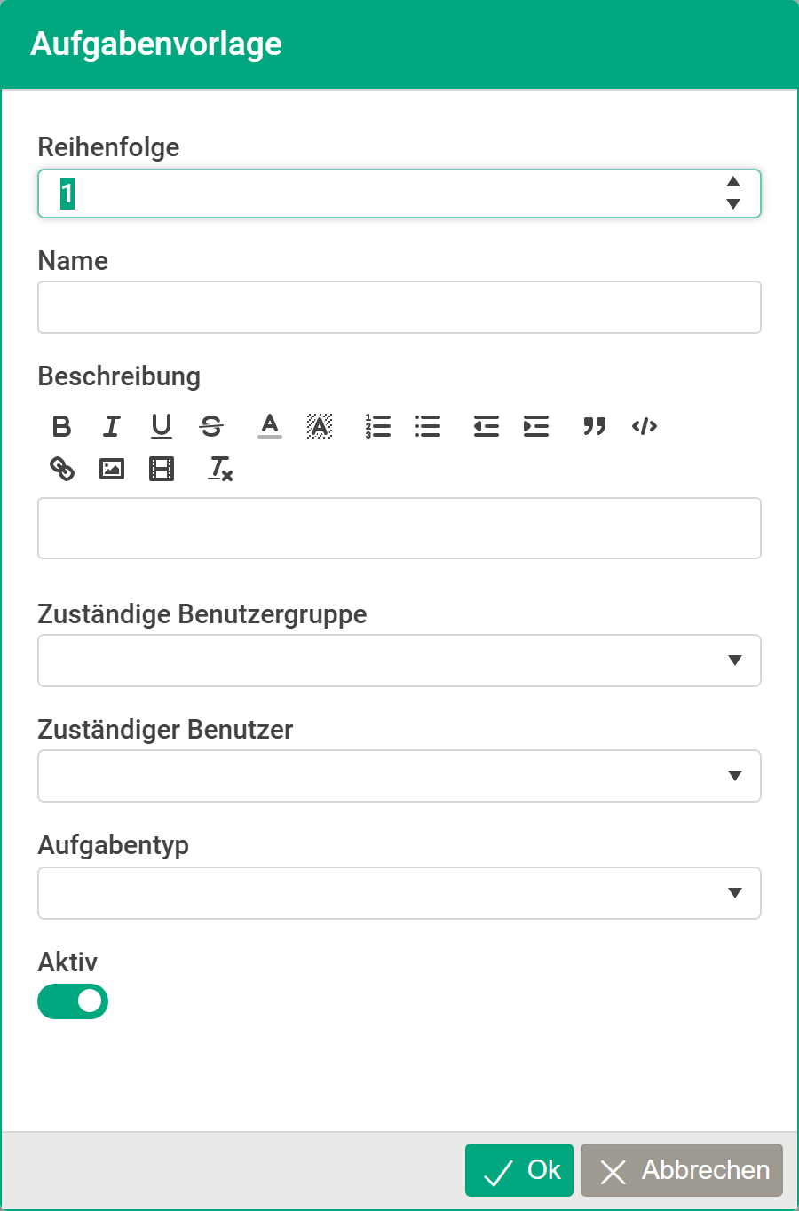Insert a hyperlink

point(62,469)
